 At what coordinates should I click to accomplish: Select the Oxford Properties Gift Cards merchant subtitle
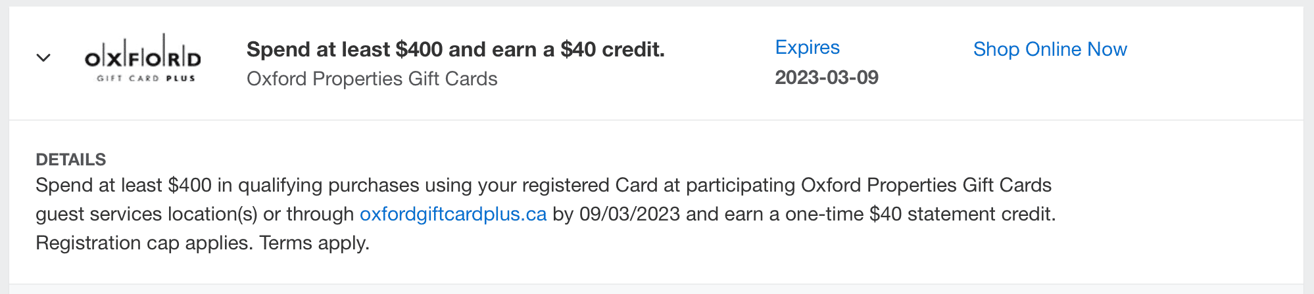click(372, 79)
